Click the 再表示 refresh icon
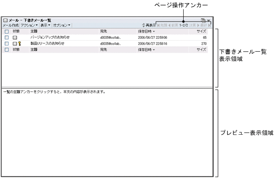The width and height of the screenshot is (275, 178). point(144,25)
